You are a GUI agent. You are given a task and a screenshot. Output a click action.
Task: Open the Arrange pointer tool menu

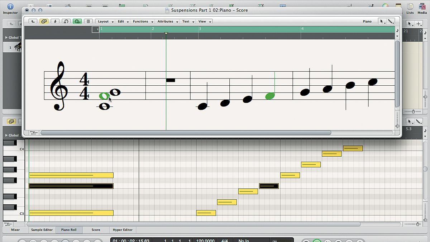pos(410,24)
